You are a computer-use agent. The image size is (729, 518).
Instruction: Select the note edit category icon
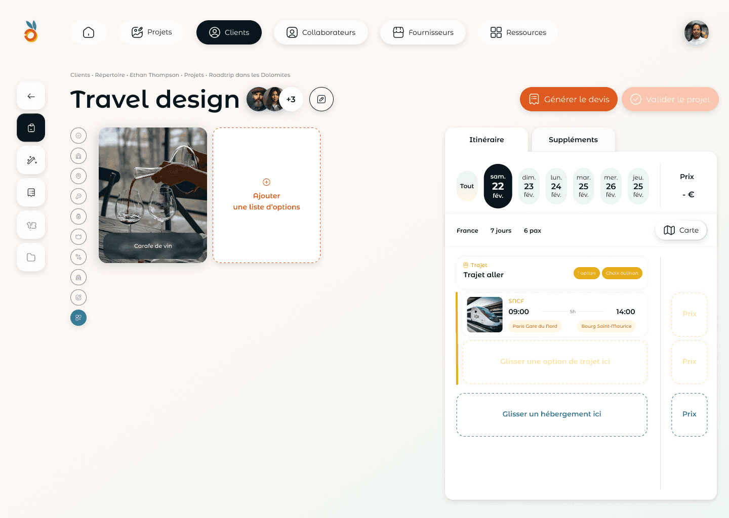pyautogui.click(x=78, y=297)
